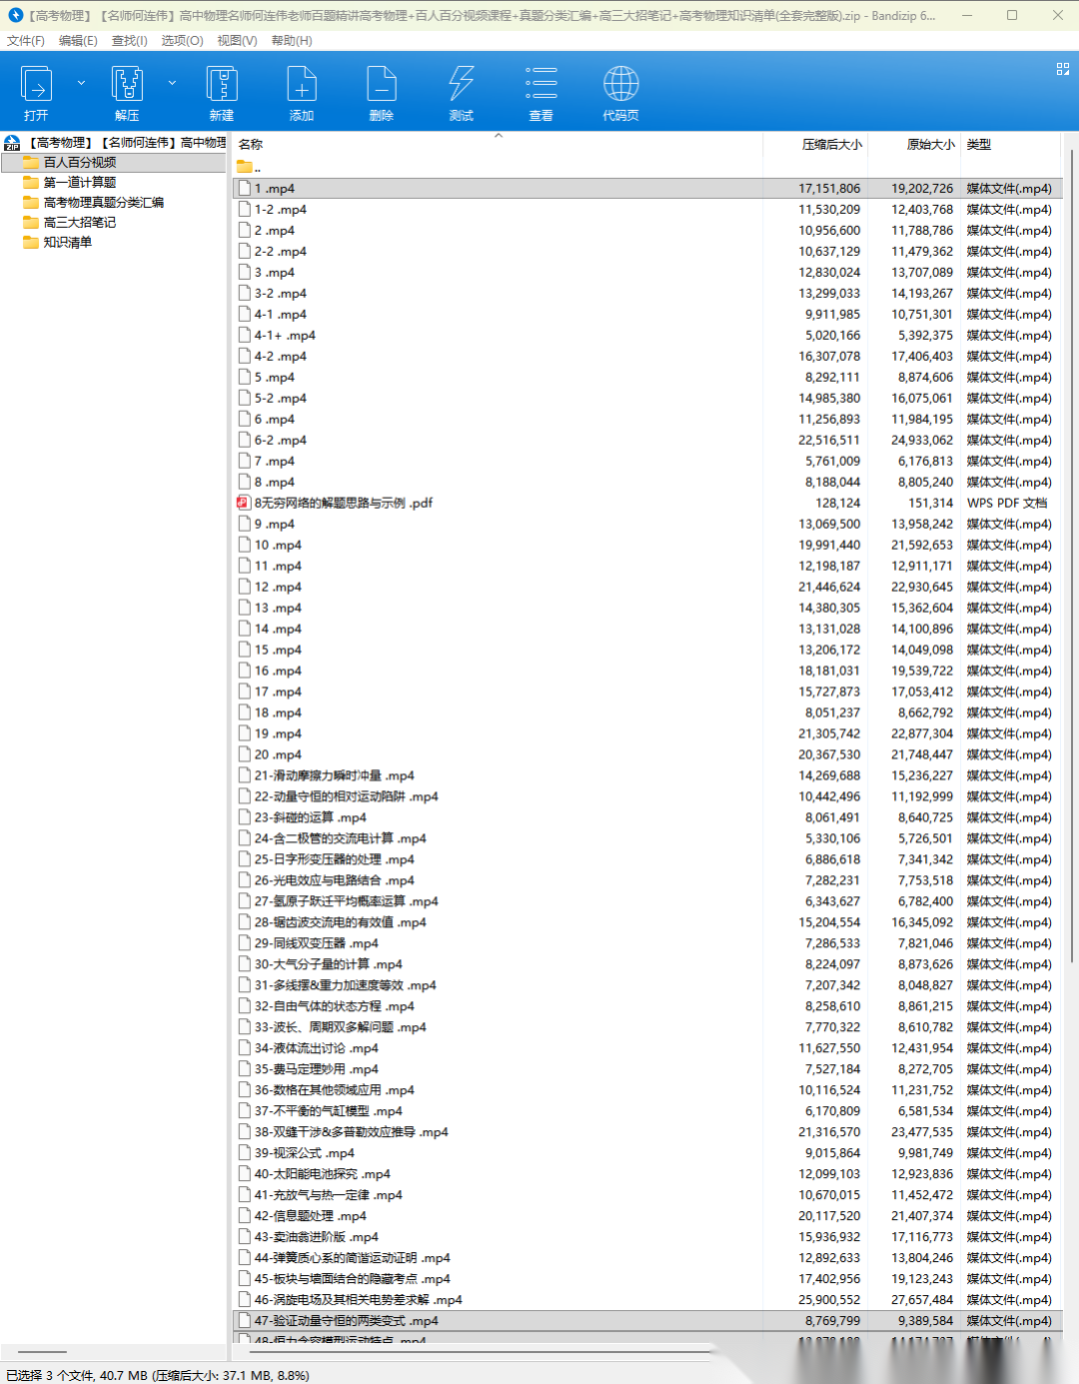Click the 打开 (Open) toolbar icon

coord(37,92)
